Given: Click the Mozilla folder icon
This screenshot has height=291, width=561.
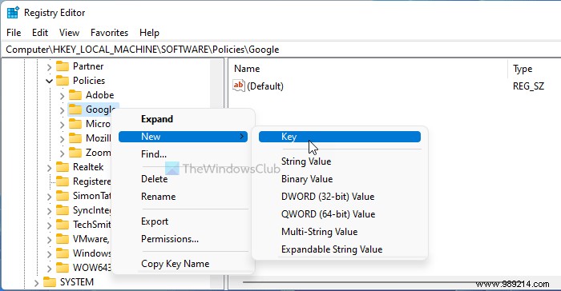Looking at the screenshot, I should point(75,138).
